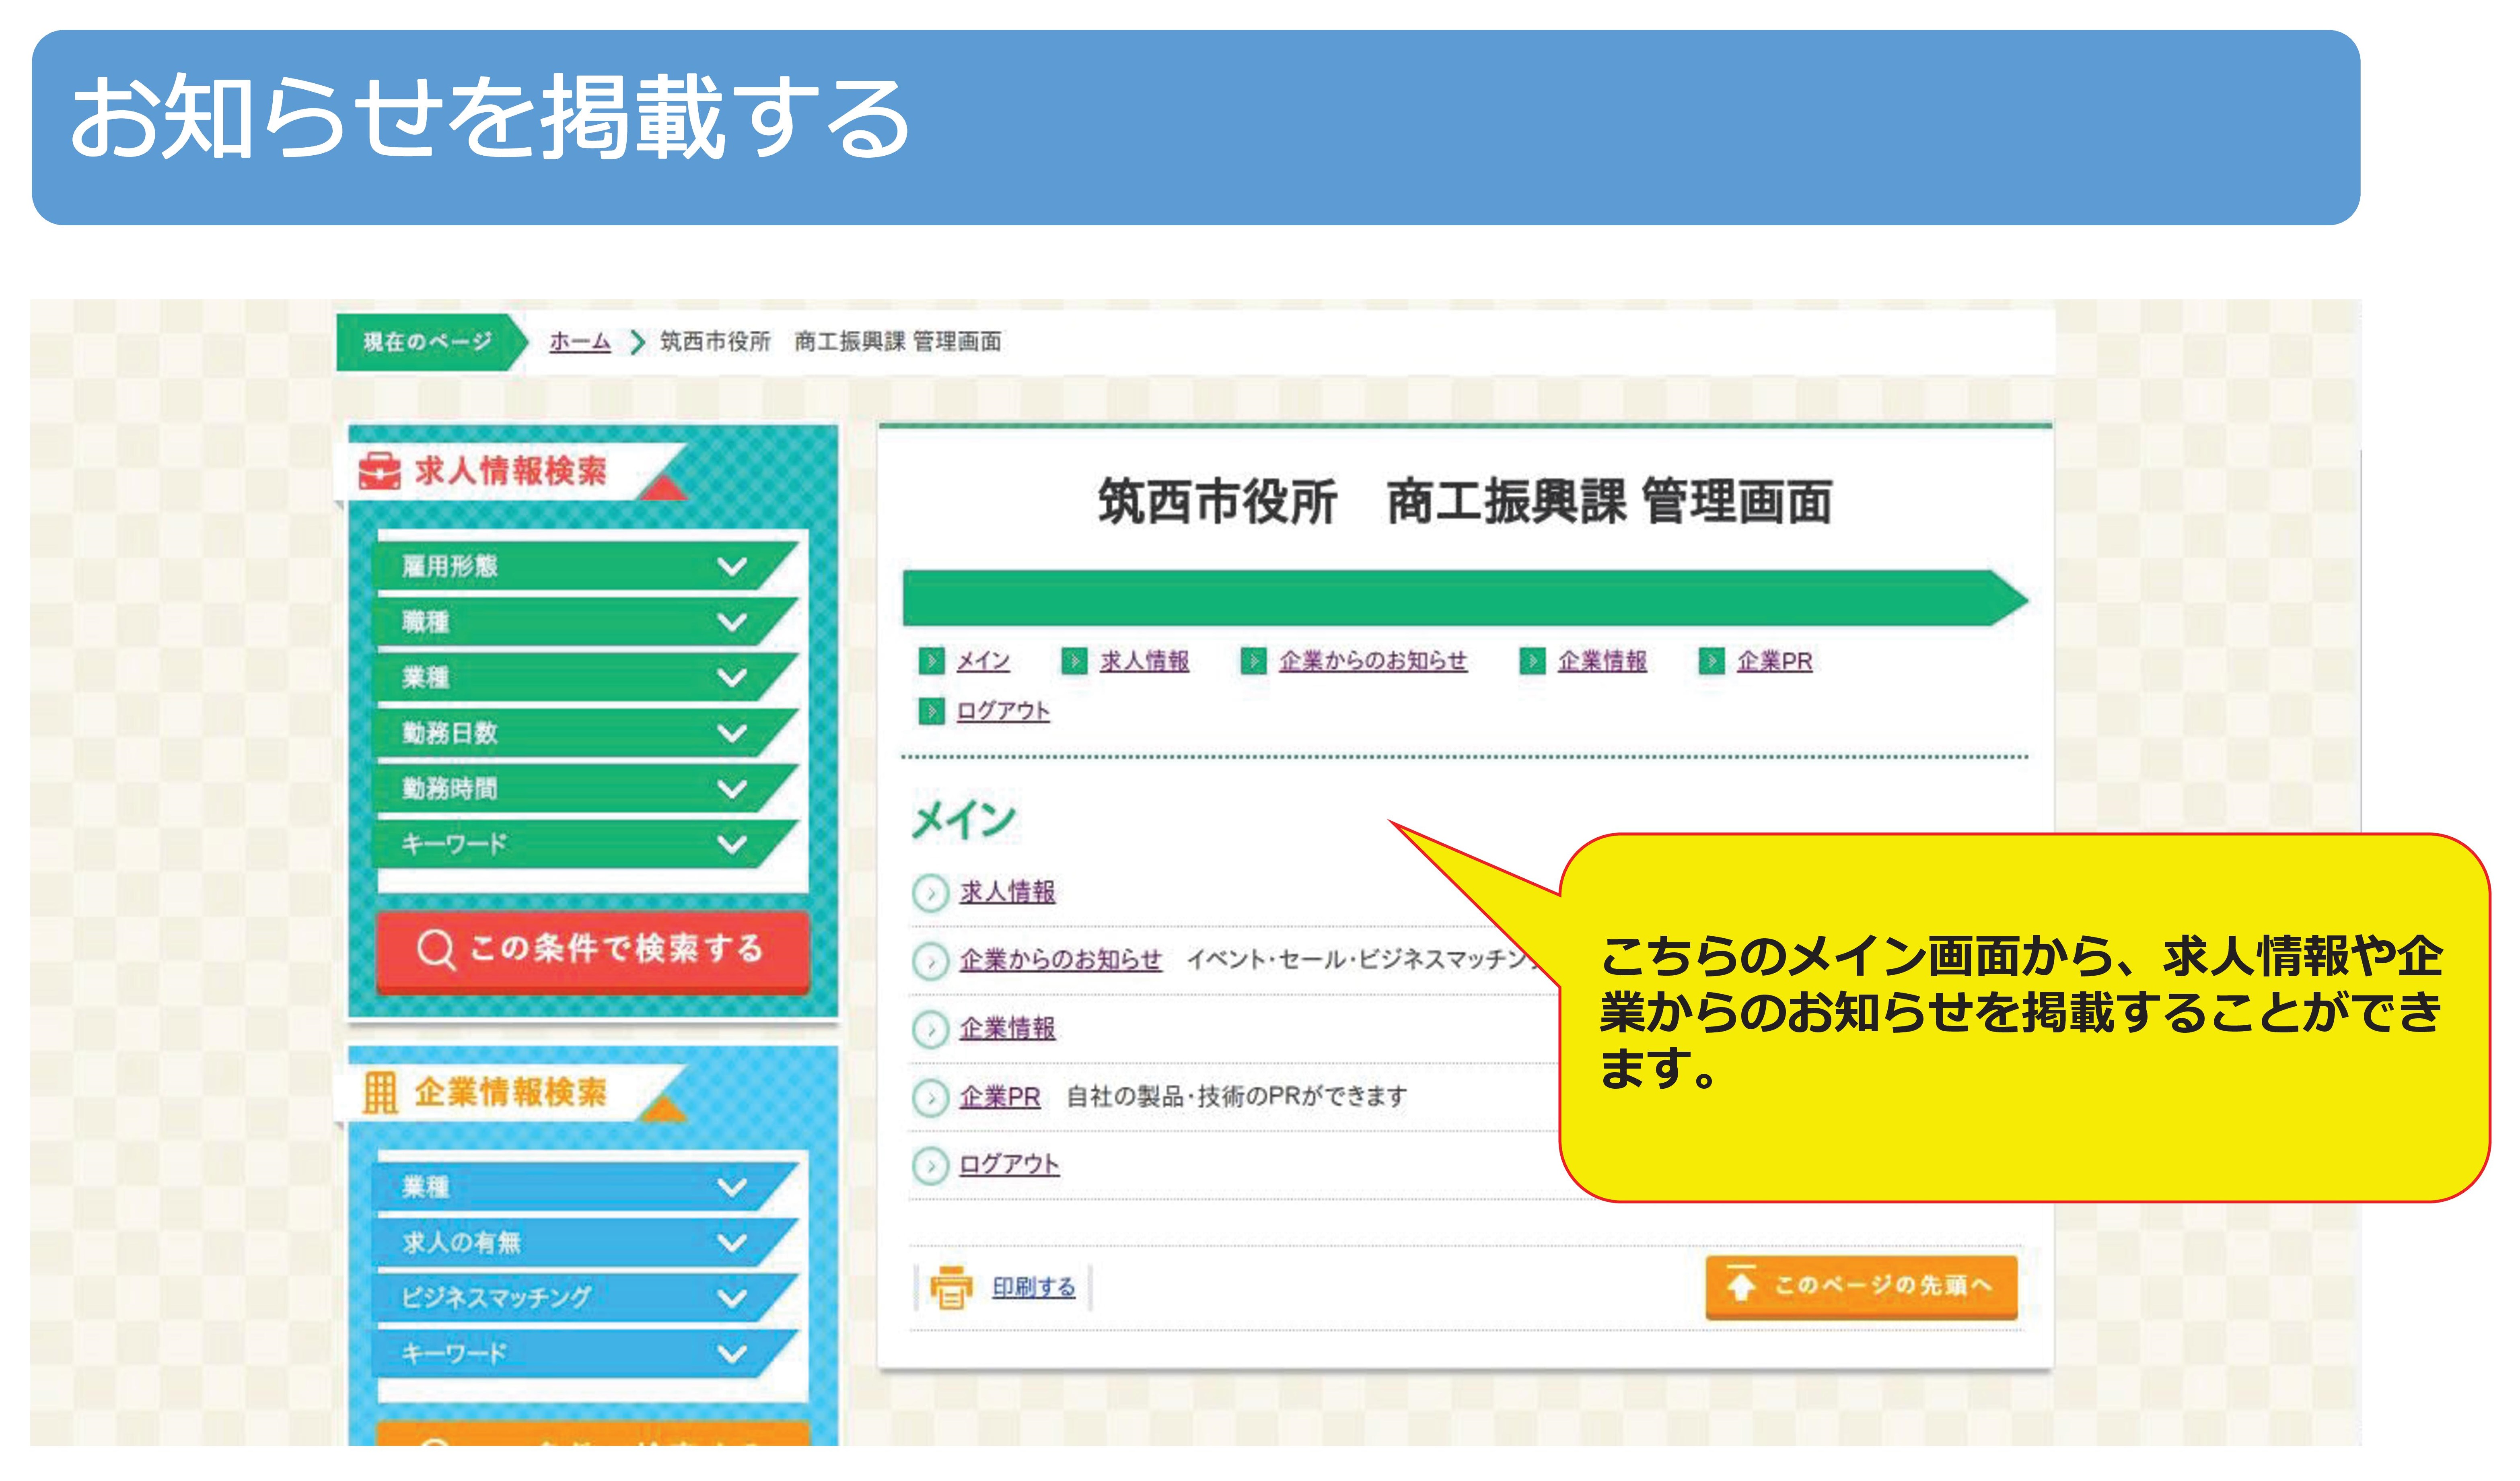Click the 筑西市役所 商工振興課 管理画面 breadcrumb text
The image size is (2520, 1481).
831,342
